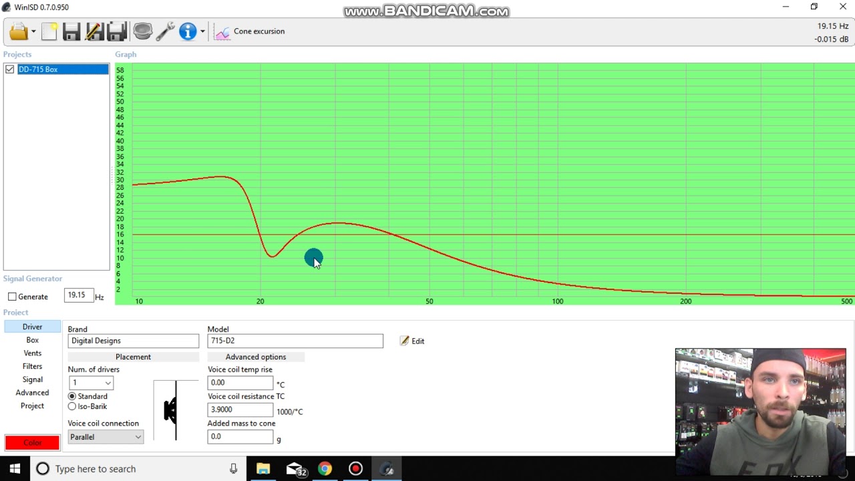Expand the info icon dropdown arrow
The height and width of the screenshot is (481, 855).
[x=202, y=31]
